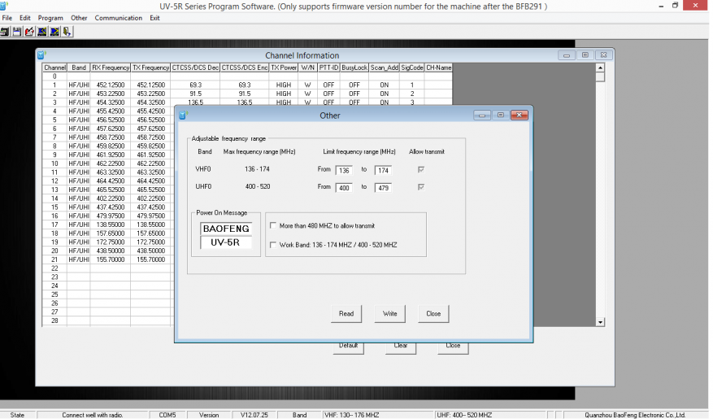Click the CH-Name column header
713x419 pixels.
point(438,68)
